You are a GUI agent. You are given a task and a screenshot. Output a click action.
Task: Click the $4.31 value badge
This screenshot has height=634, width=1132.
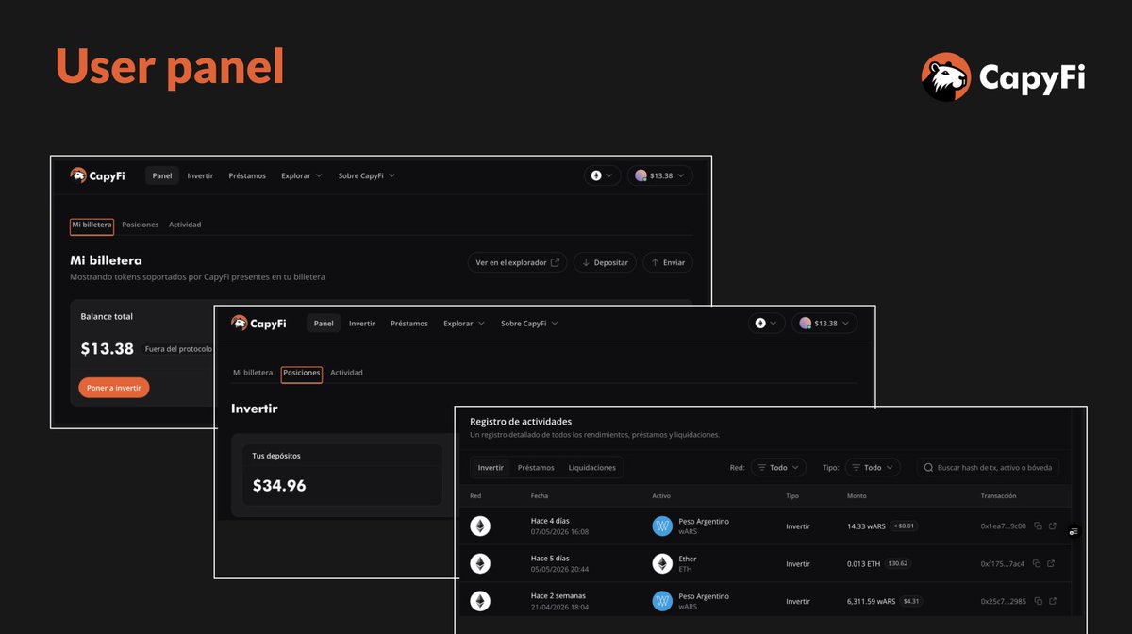coord(912,601)
